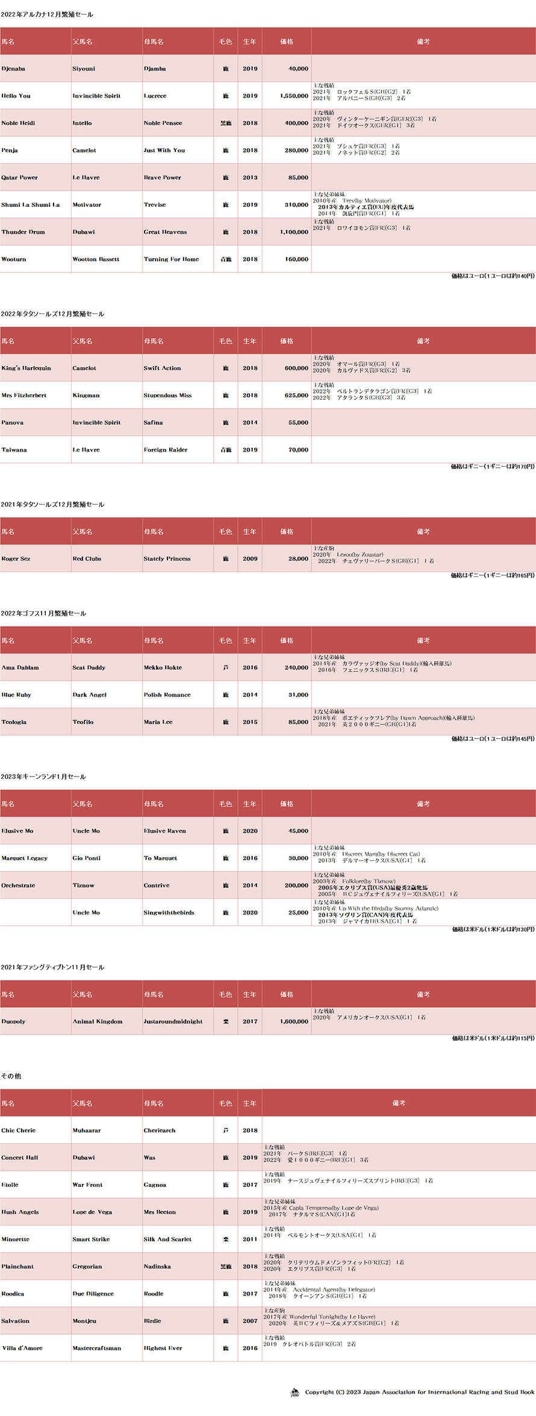Image resolution: width=536 pixels, height=1416 pixels.
Task: Click the price 625,000
Action: pyautogui.click(x=296, y=395)
